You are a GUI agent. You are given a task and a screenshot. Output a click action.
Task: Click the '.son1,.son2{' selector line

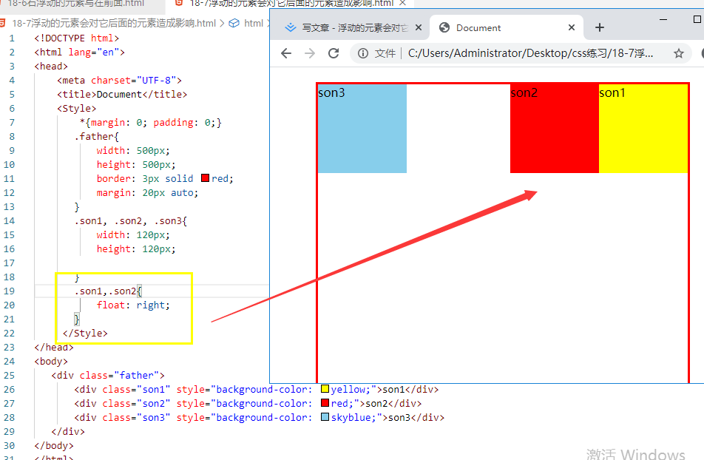coord(108,291)
